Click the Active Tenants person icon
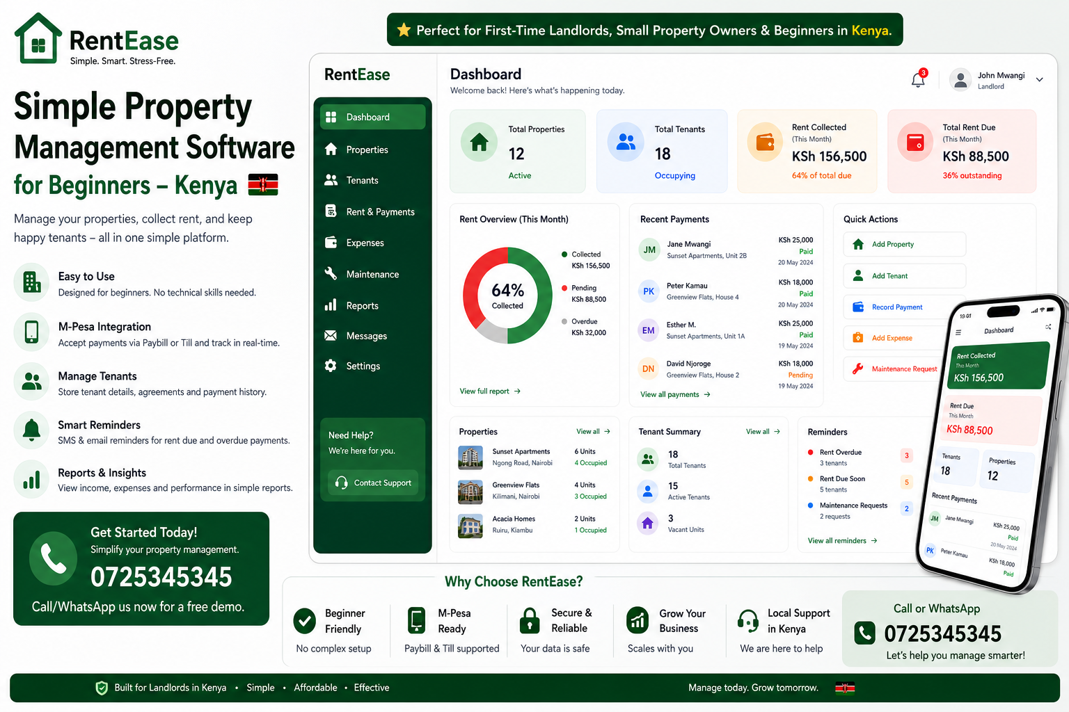The height and width of the screenshot is (712, 1069). [x=648, y=491]
